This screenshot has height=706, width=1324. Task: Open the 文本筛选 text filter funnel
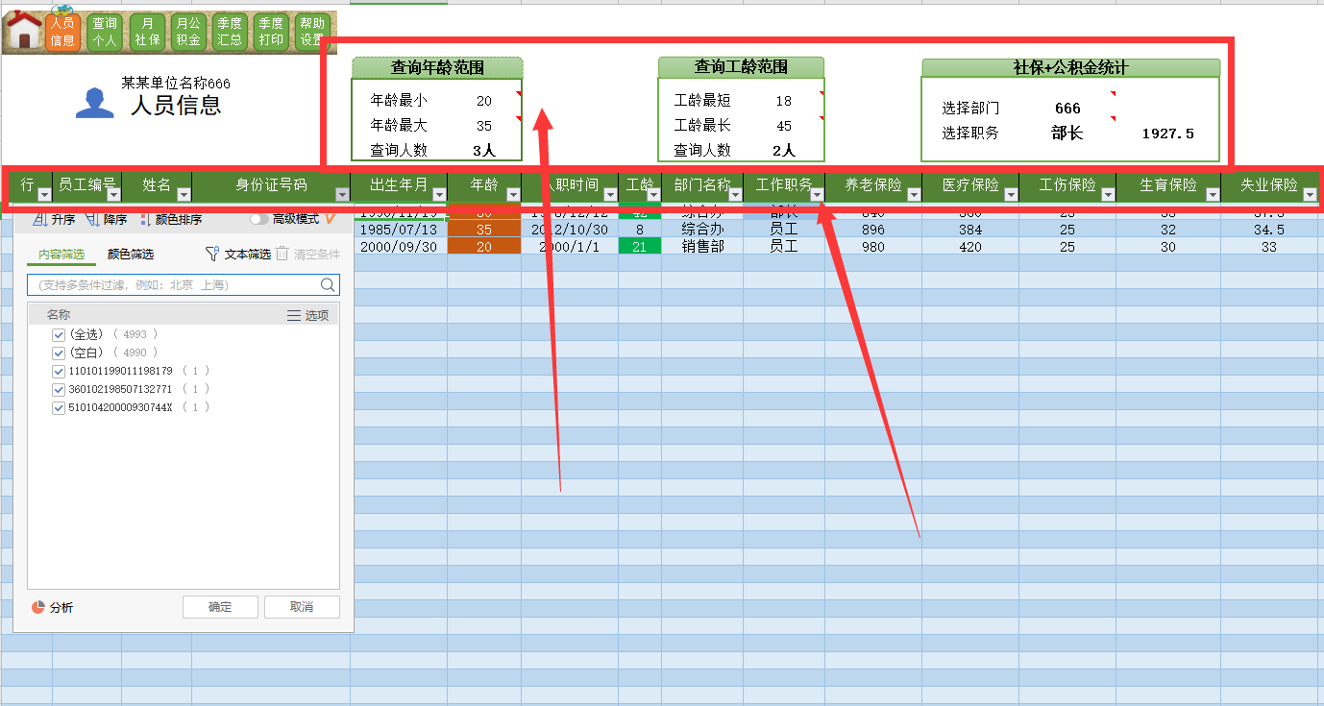tap(212, 255)
